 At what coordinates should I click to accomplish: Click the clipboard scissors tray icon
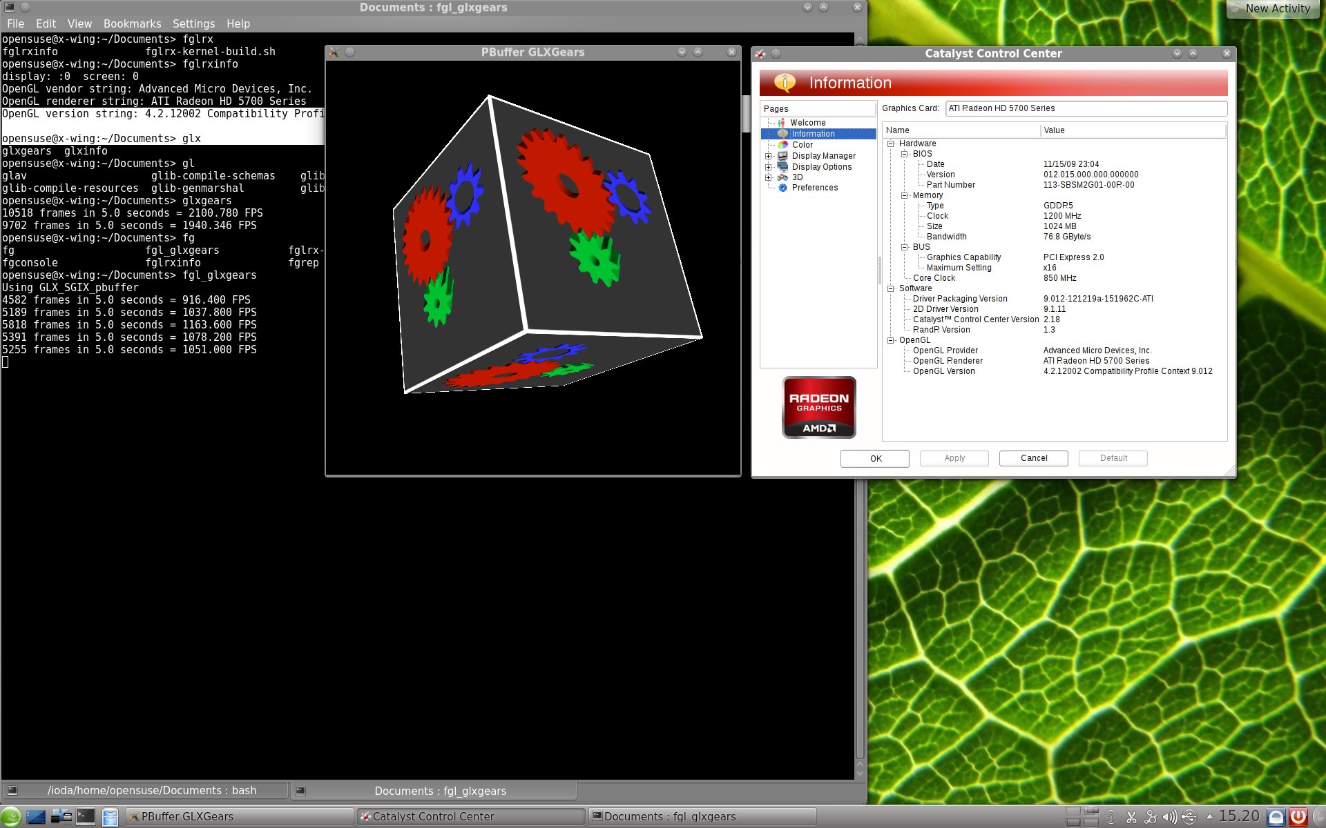[1131, 818]
